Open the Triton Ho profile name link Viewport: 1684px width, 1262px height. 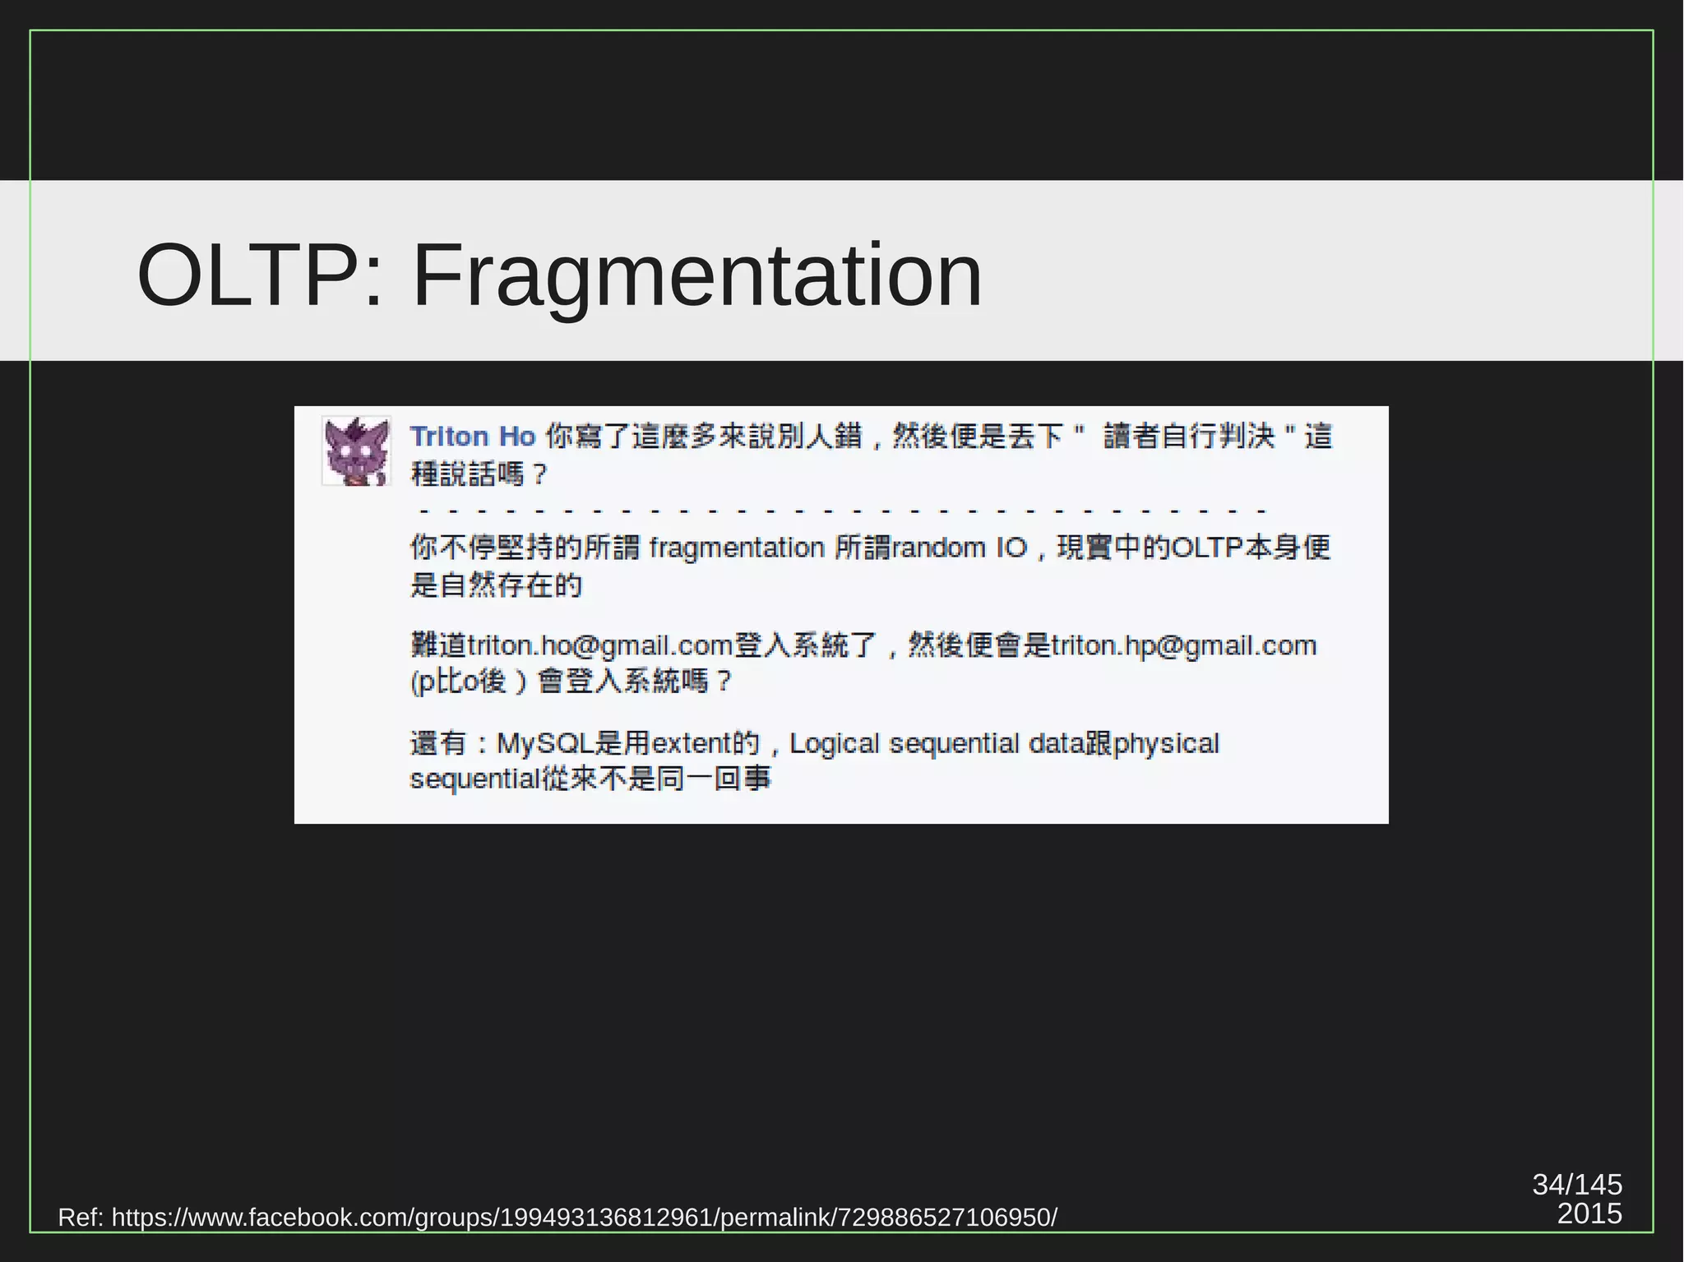473,436
